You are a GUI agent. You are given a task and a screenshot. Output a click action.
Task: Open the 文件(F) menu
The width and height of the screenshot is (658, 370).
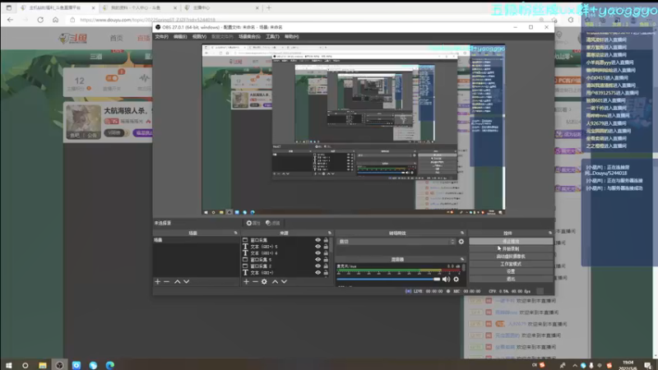pos(161,36)
